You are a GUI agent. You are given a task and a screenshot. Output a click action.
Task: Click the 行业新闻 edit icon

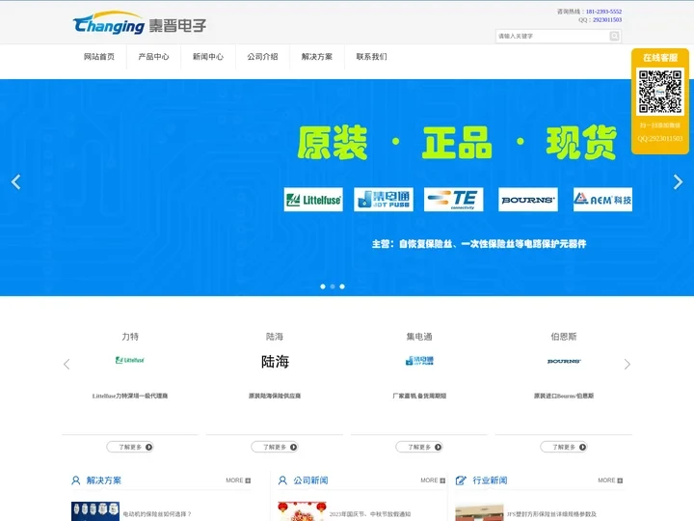click(x=461, y=480)
